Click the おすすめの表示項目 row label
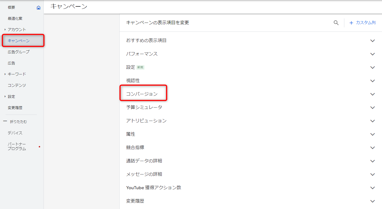This screenshot has width=382, height=209. pos(146,41)
